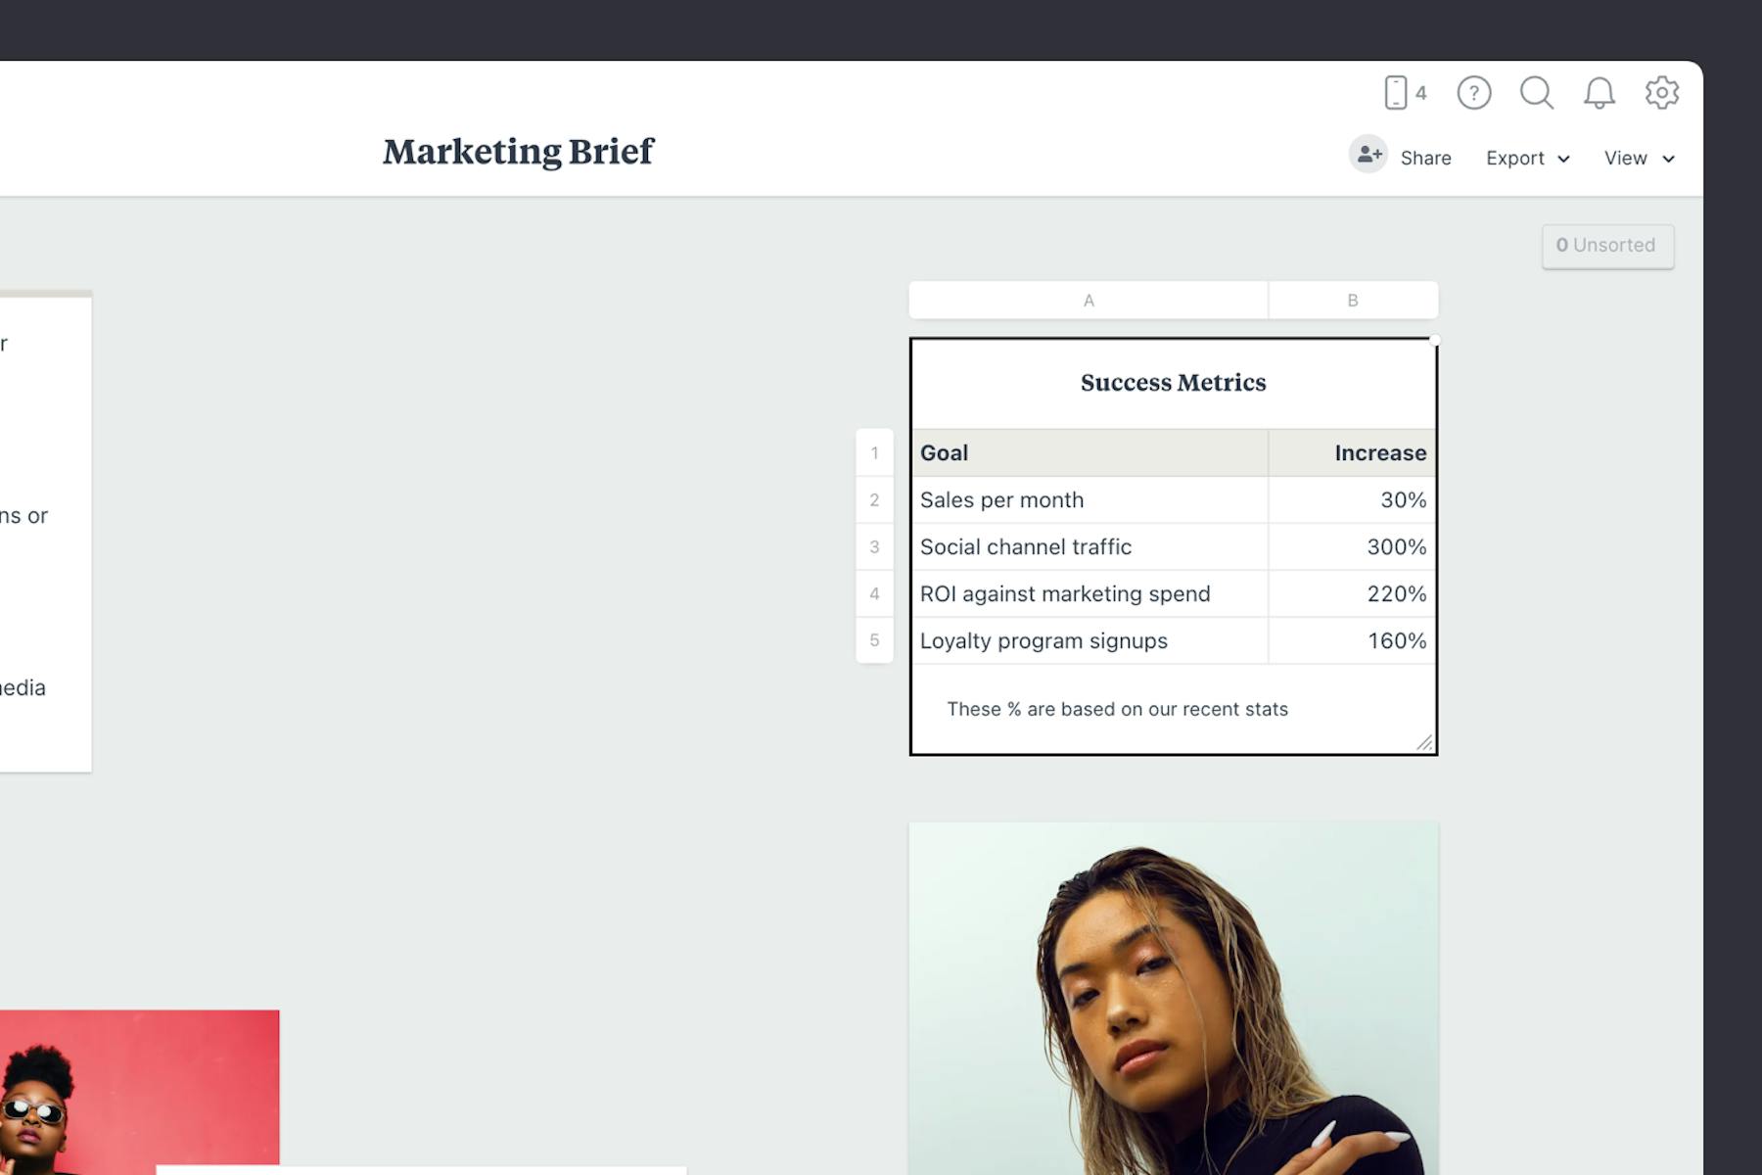The image size is (1762, 1175).
Task: Click the Share button
Action: (1425, 158)
